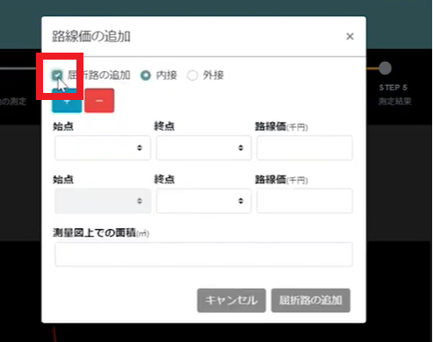The image size is (433, 342).
Task: Focus the second row 路線価 input field
Action: [x=305, y=201]
